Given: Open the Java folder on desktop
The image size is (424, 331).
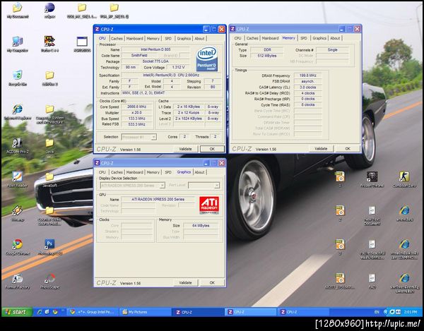Looking at the screenshot, I should tap(49, 142).
